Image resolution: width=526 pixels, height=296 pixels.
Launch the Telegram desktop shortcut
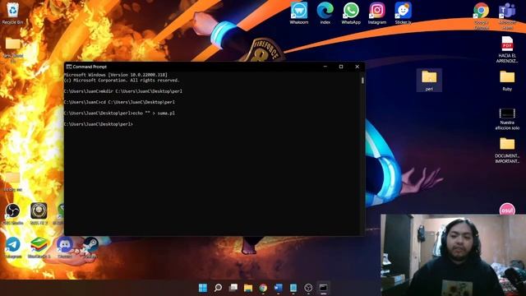point(13,247)
